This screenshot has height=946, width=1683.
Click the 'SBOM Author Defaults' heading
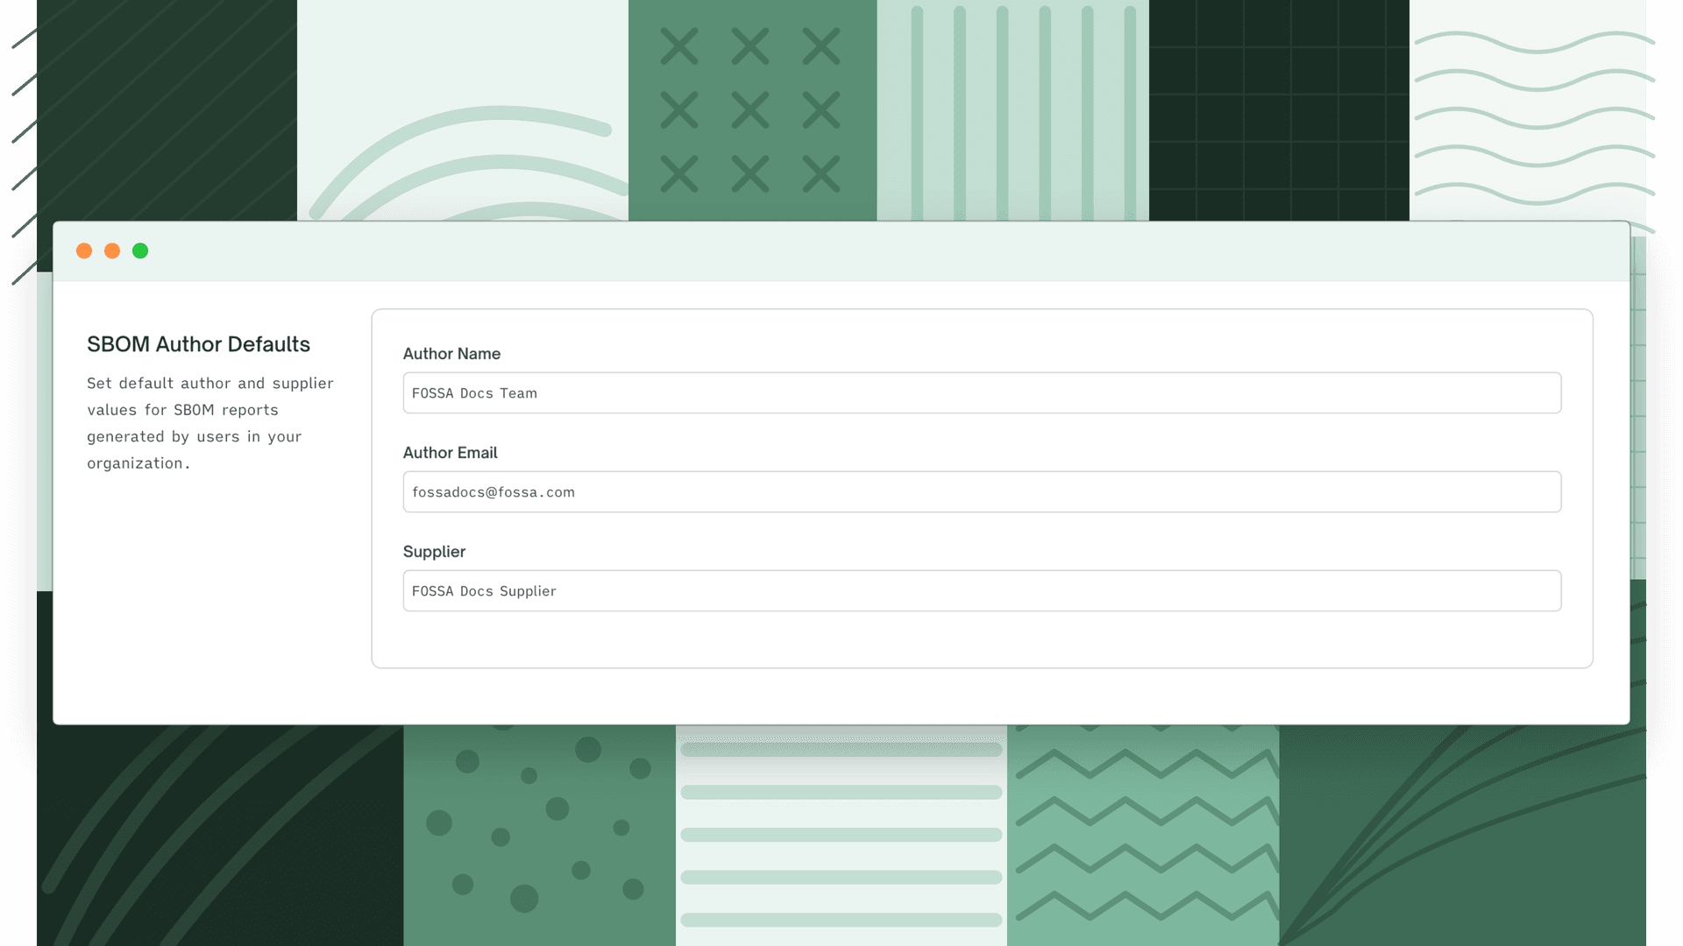pos(198,344)
